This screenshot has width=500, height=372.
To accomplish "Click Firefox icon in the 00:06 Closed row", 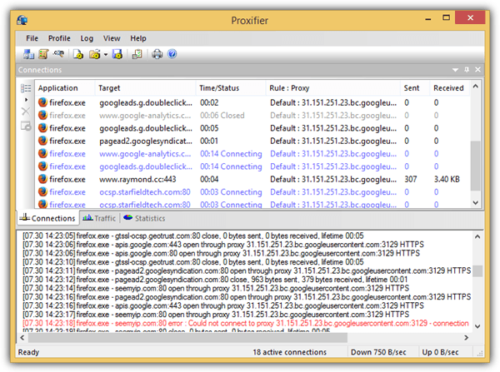I will tap(42, 115).
